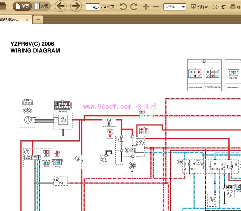Open file folder icon in toolbar
This screenshot has width=241, height=211.
coord(2,6)
